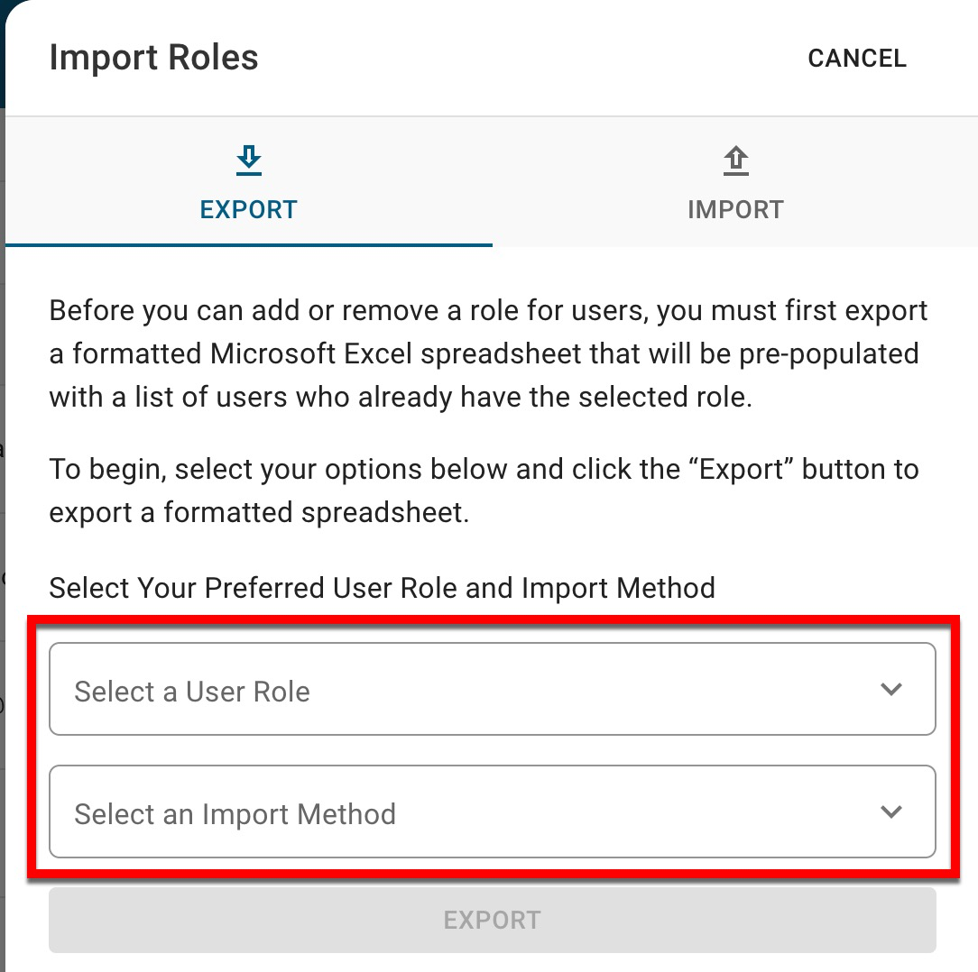
Task: Click the Import Roles heading
Action: tap(153, 58)
